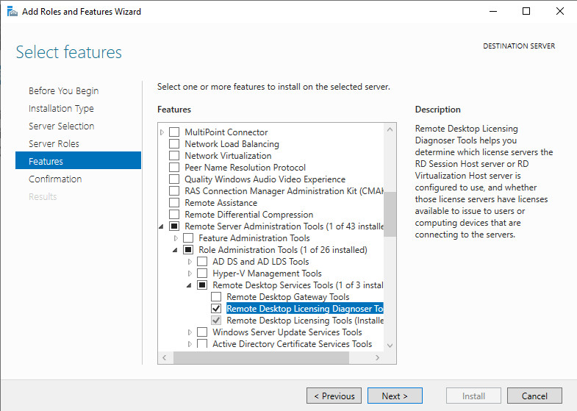Tick the Remote Desktop Gateway Tools checkbox
Image resolution: width=577 pixels, height=411 pixels.
click(216, 297)
